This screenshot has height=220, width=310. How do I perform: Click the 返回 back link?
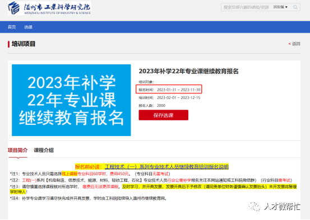294,44
